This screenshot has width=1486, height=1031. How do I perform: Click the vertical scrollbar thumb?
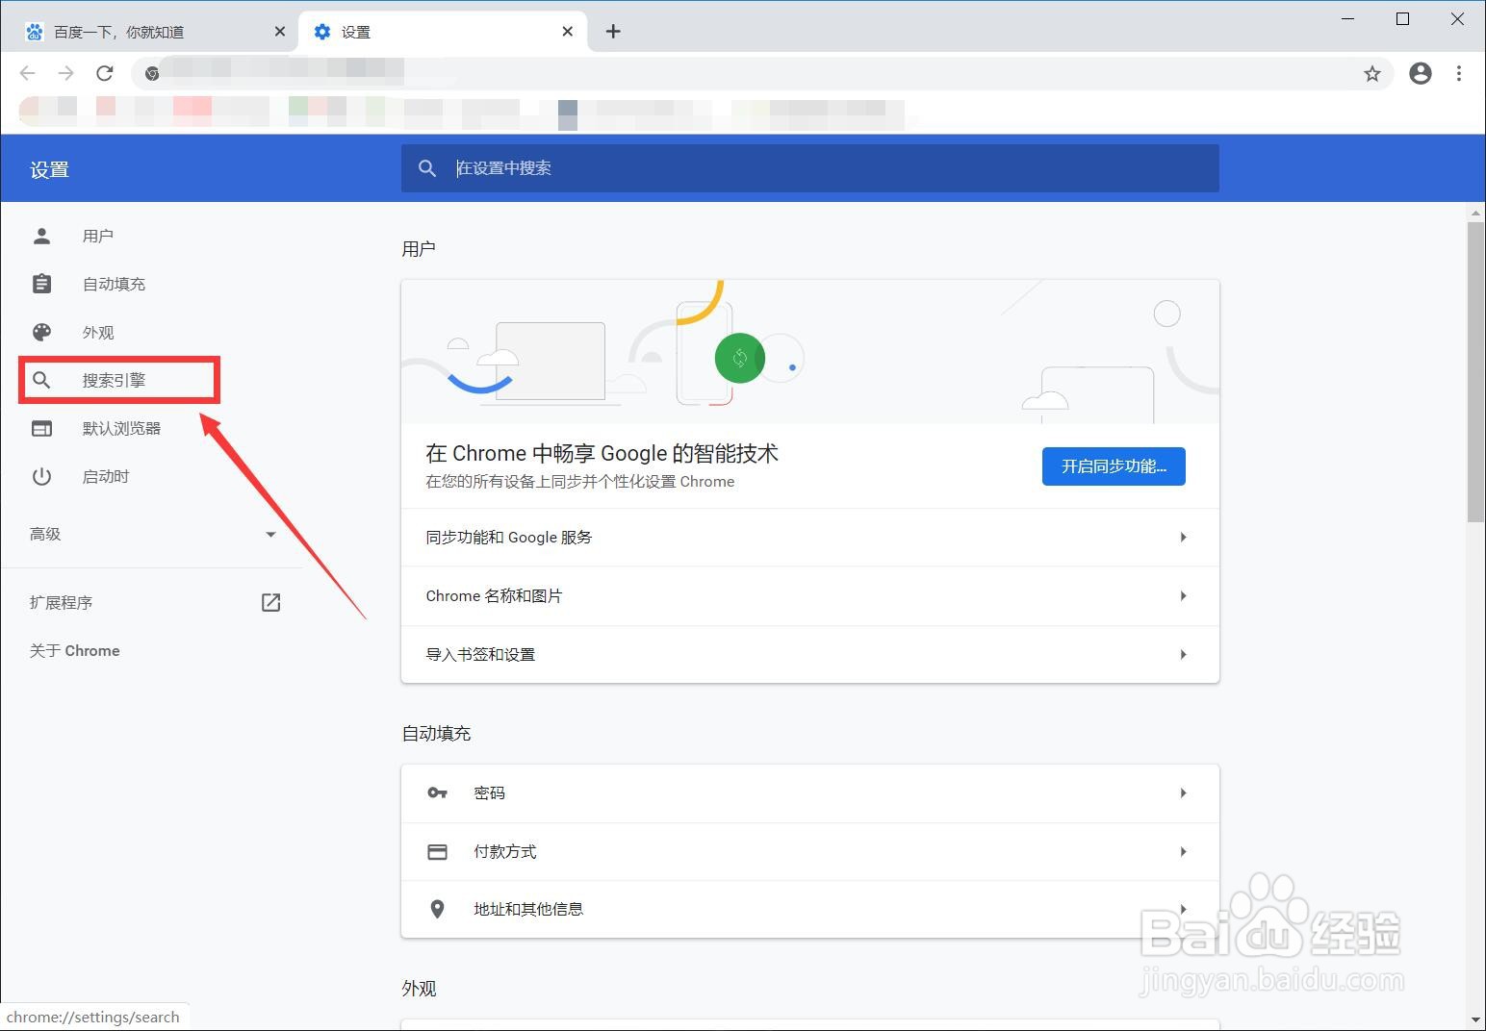pos(1476,372)
